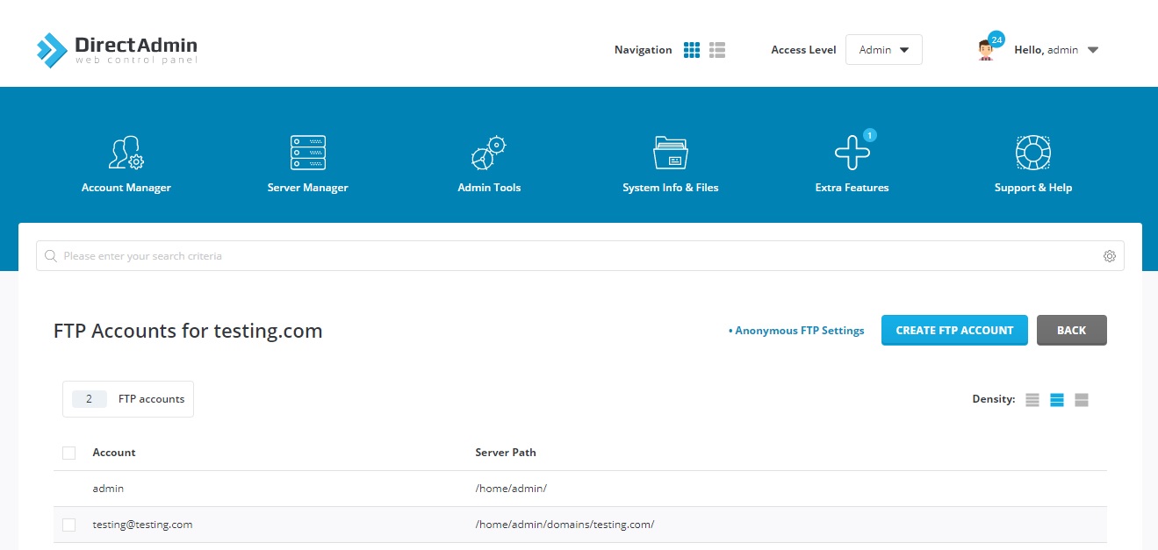The width and height of the screenshot is (1158, 550).
Task: Focus the search criteria input field
Action: 579,256
